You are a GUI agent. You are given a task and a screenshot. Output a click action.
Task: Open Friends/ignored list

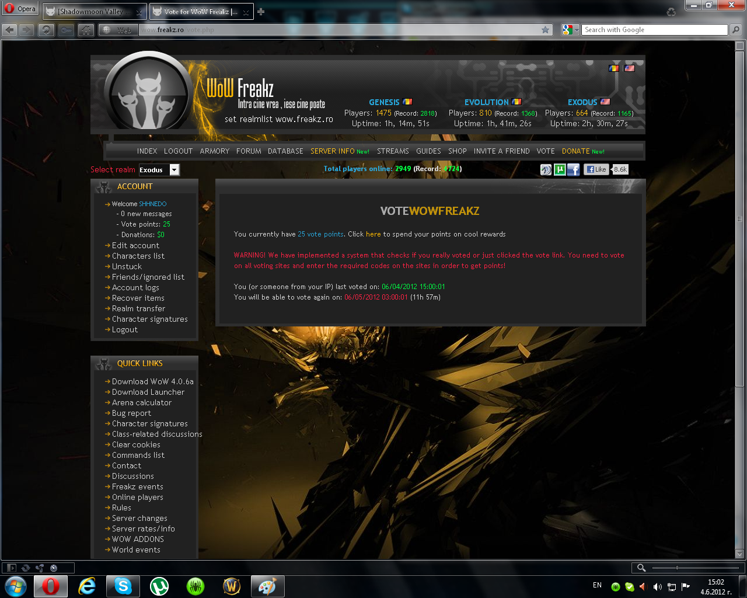148,277
